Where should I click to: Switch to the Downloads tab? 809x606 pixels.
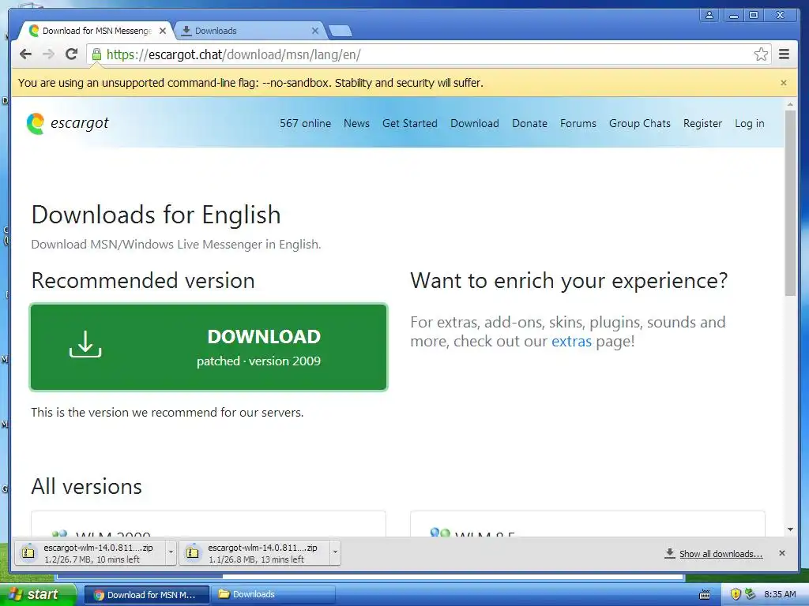click(250, 31)
